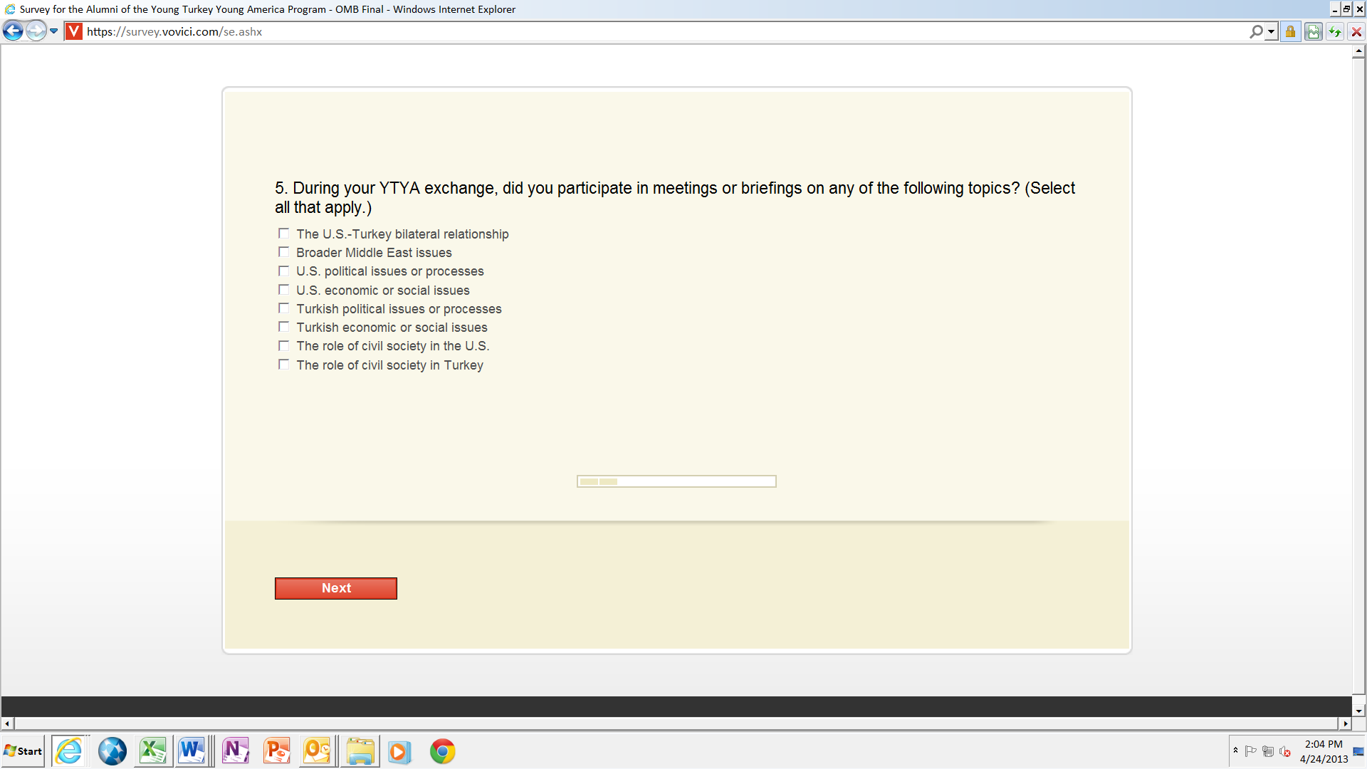Toggle Compatibility View broken-page icon
Viewport: 1367px width, 769px height.
point(1314,32)
